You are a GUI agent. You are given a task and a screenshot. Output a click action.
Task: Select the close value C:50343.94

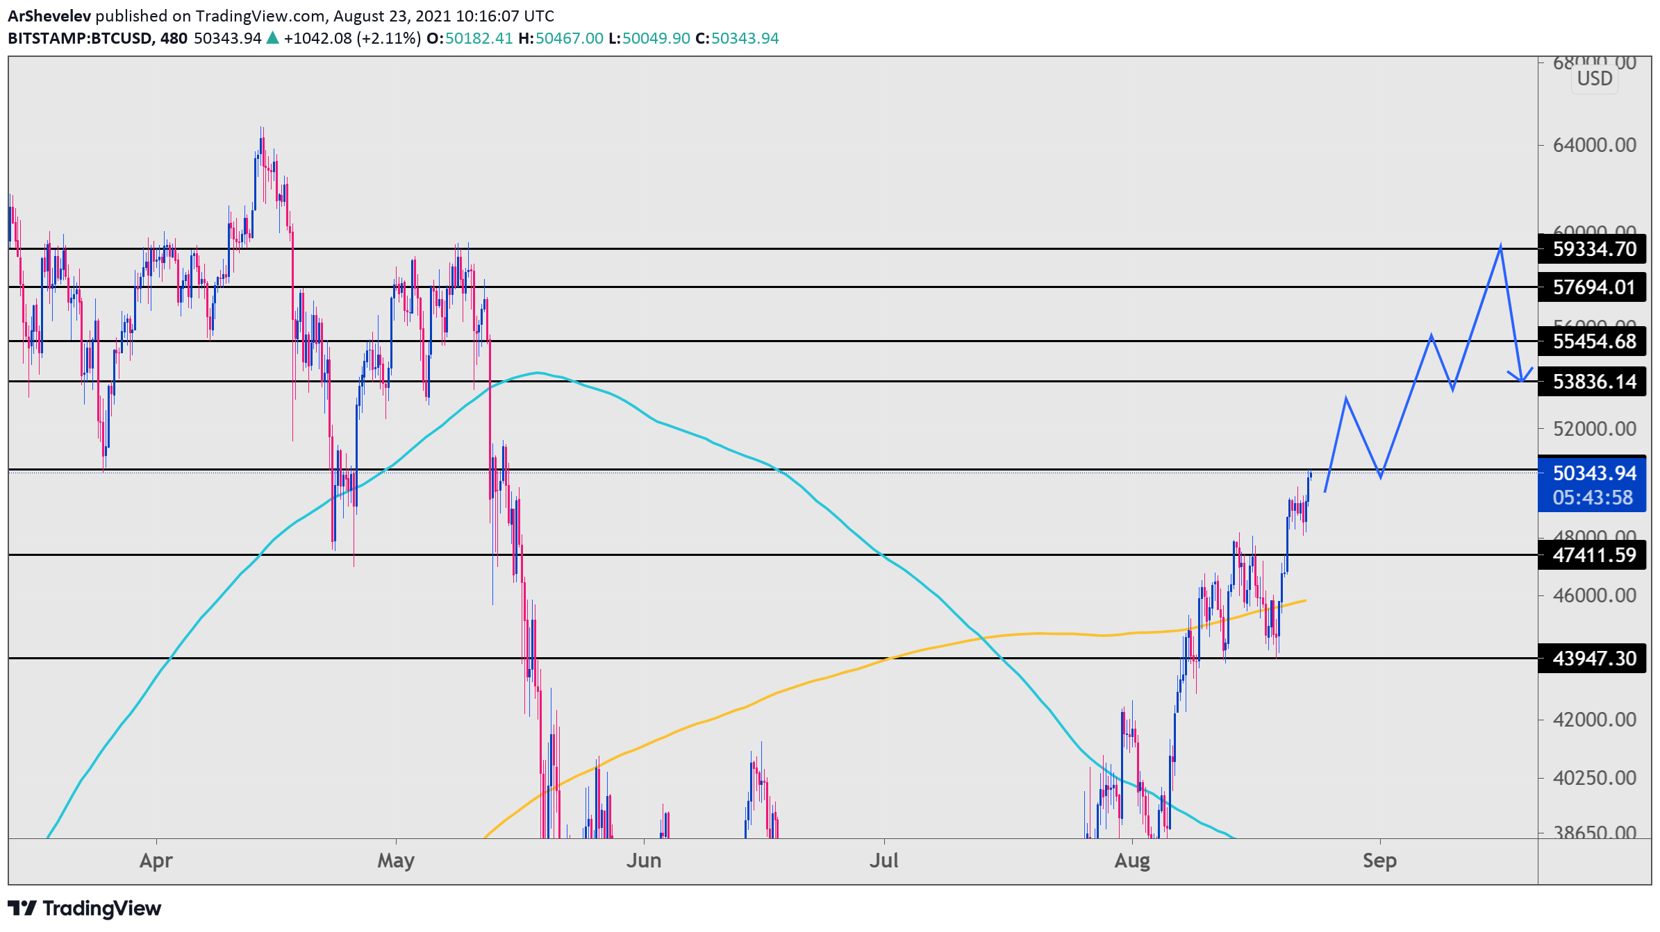(737, 38)
